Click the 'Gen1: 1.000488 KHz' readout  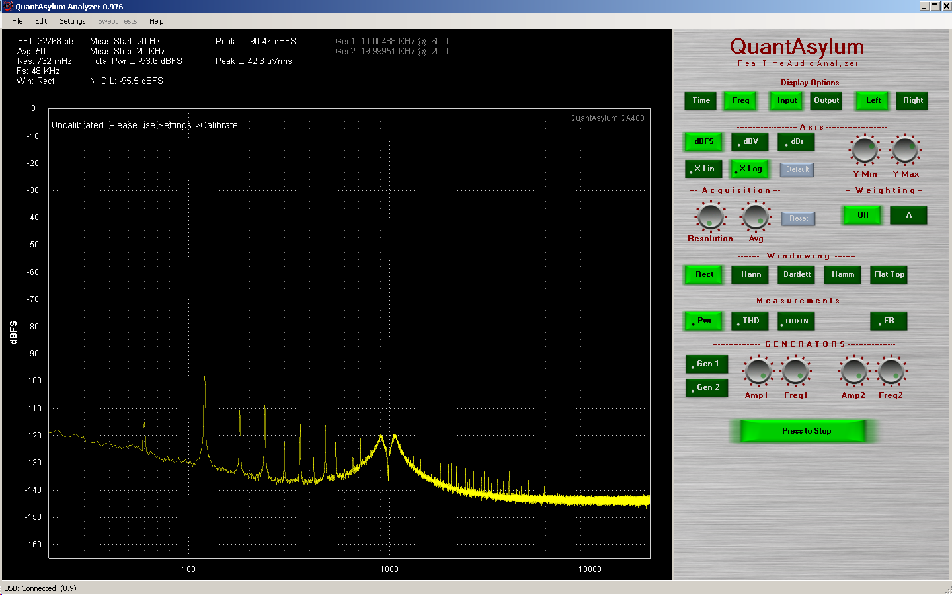391,41
